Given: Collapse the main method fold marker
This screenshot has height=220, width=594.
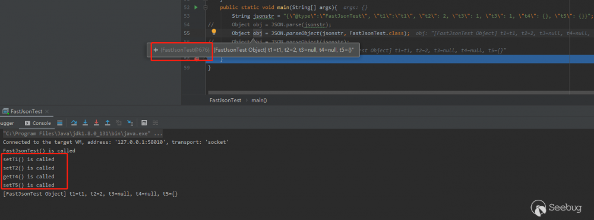Looking at the screenshot, I should click(x=206, y=7).
